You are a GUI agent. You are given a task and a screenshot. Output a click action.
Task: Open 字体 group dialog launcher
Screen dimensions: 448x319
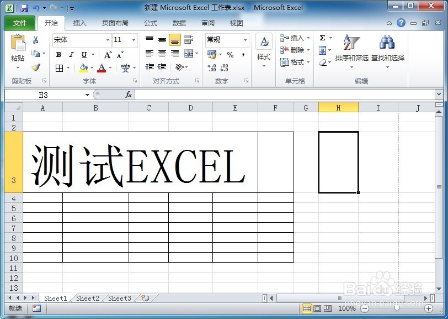135,81
